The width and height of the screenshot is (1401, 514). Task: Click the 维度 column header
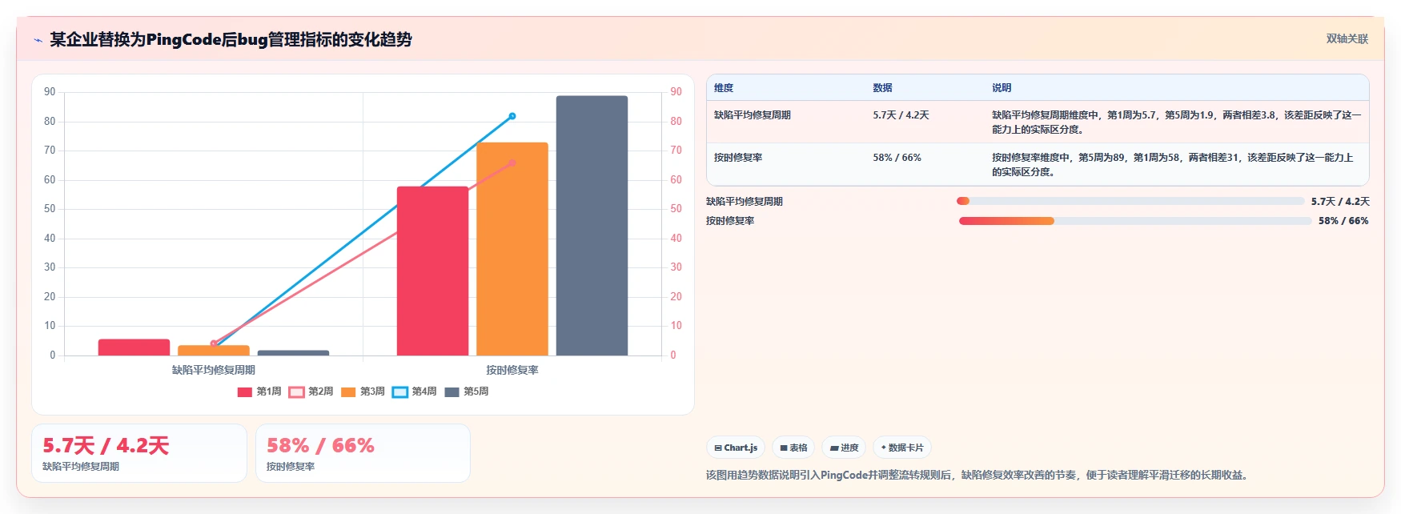pyautogui.click(x=724, y=88)
